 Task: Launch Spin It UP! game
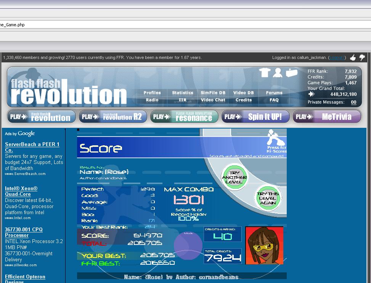(255, 117)
